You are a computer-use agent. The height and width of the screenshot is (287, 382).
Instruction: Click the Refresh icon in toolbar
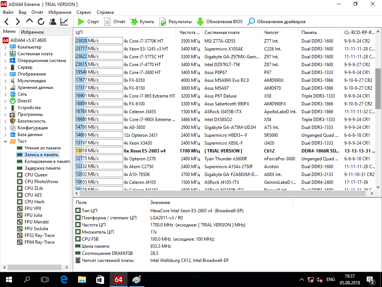(x=41, y=22)
